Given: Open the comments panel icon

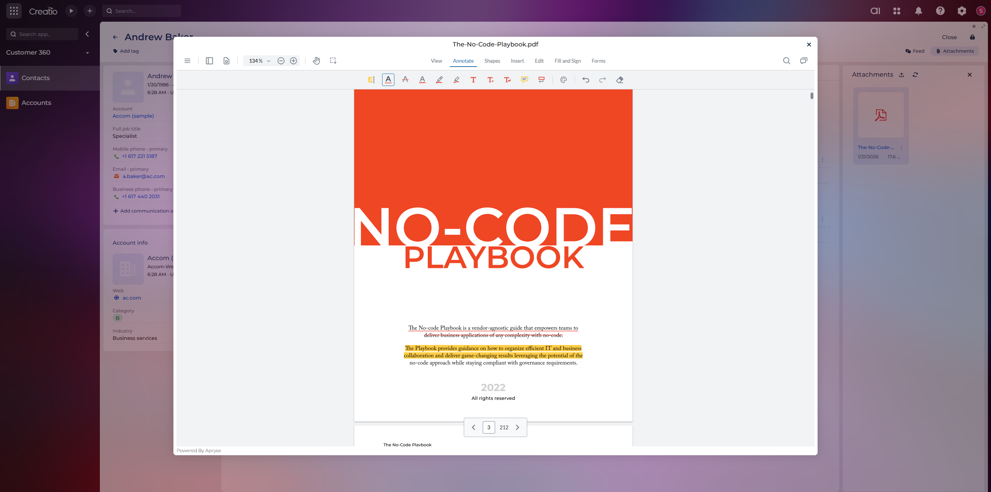Looking at the screenshot, I should [x=804, y=61].
